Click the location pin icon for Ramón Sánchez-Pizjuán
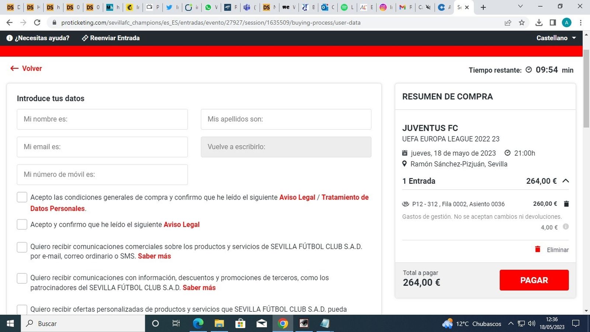This screenshot has height=332, width=590. (404, 164)
